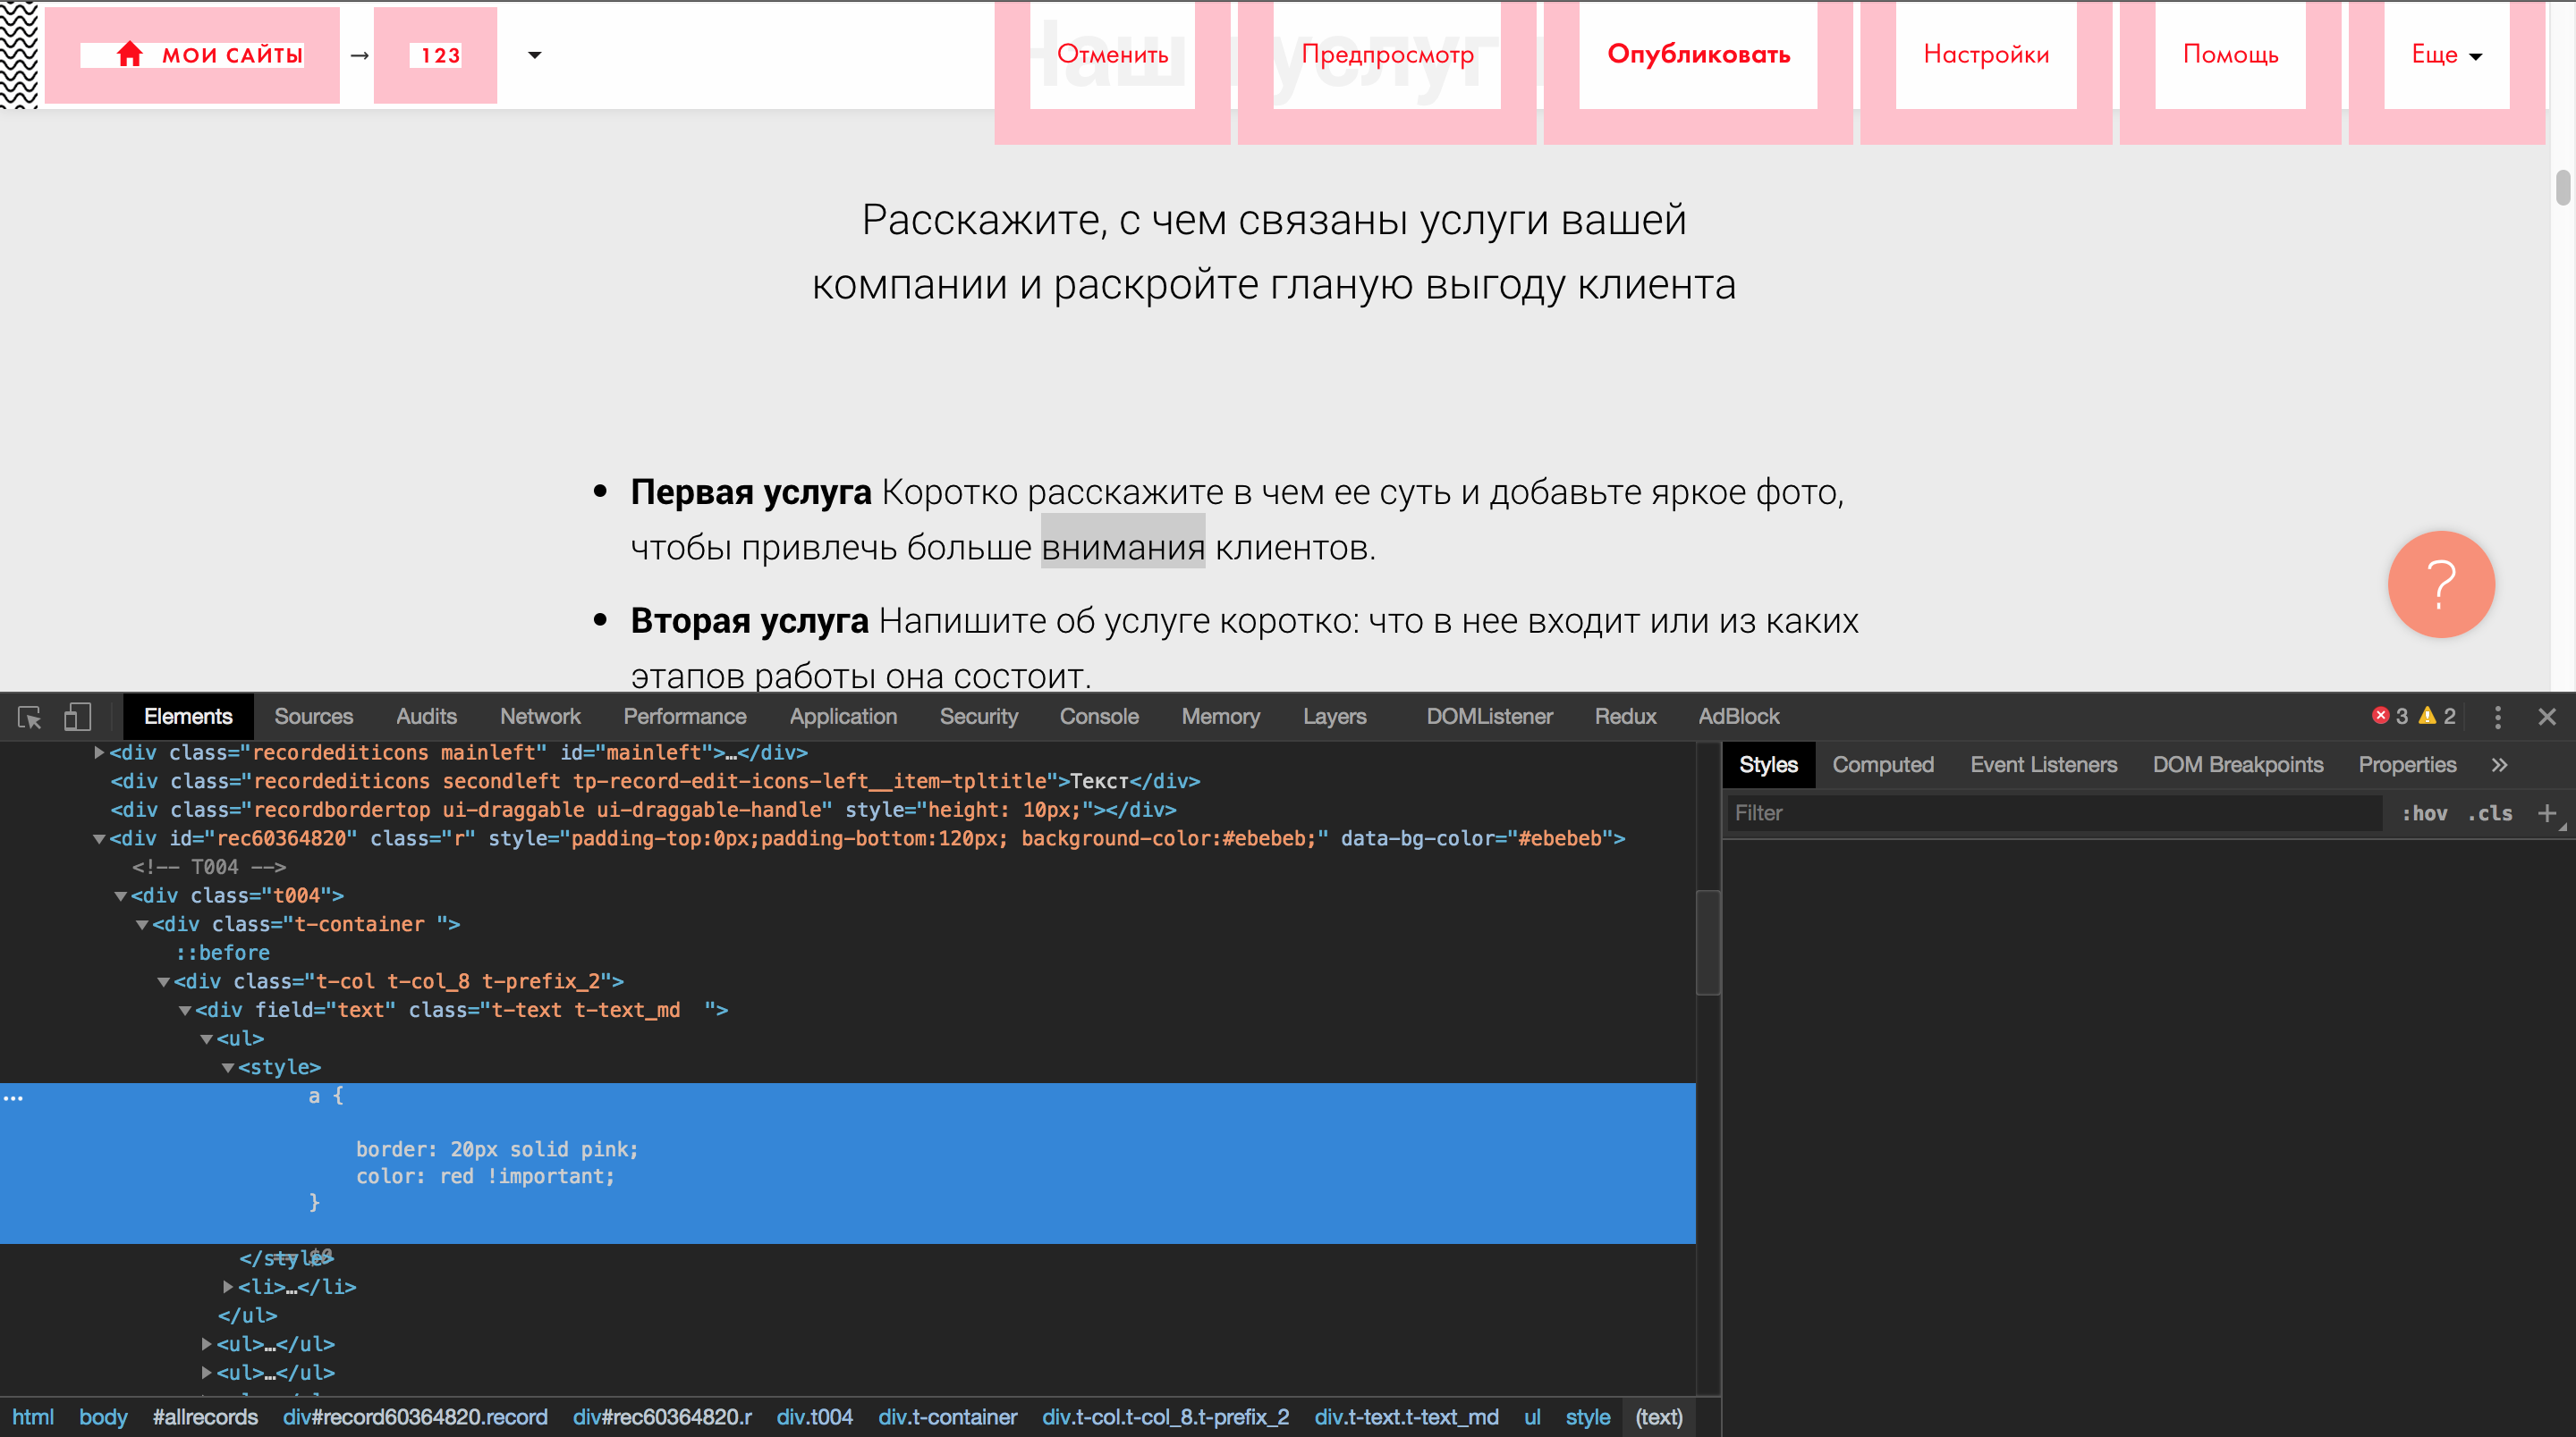Open the Audits tab
This screenshot has height=1437, width=2576.
point(426,717)
